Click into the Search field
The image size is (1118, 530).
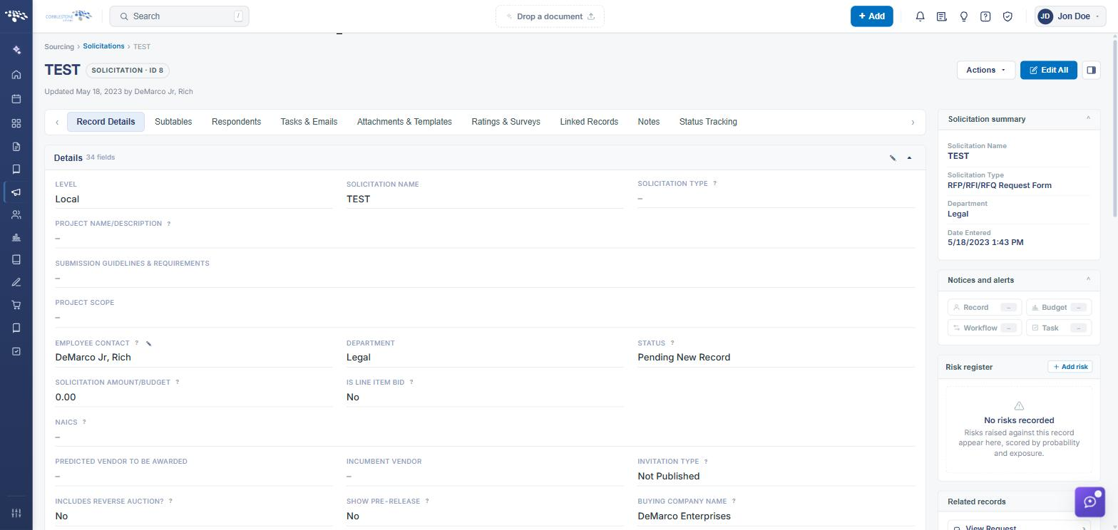[x=179, y=16]
